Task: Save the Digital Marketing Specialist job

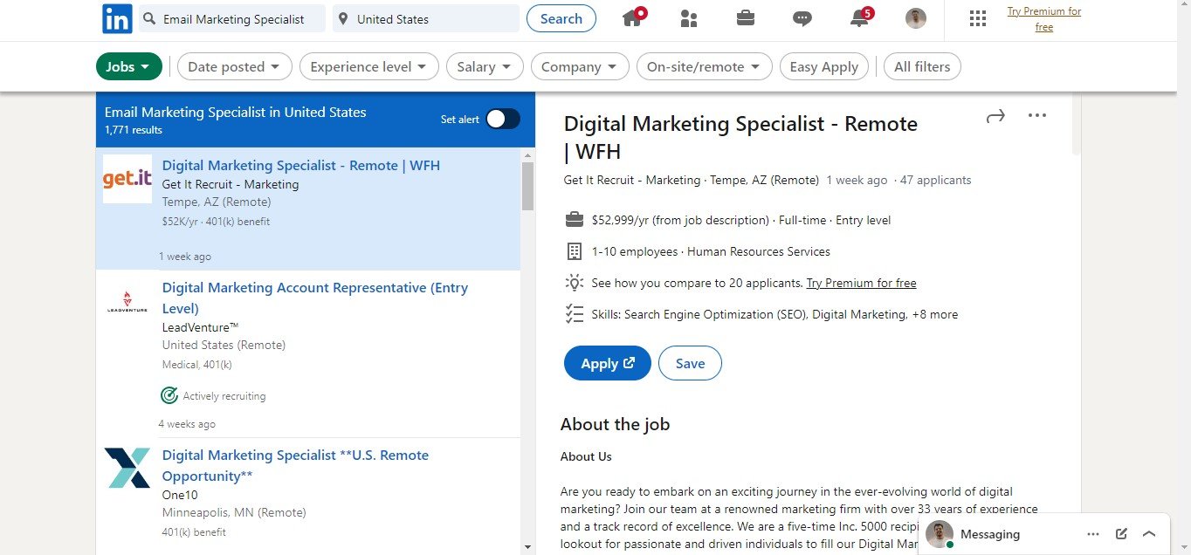Action: click(690, 364)
